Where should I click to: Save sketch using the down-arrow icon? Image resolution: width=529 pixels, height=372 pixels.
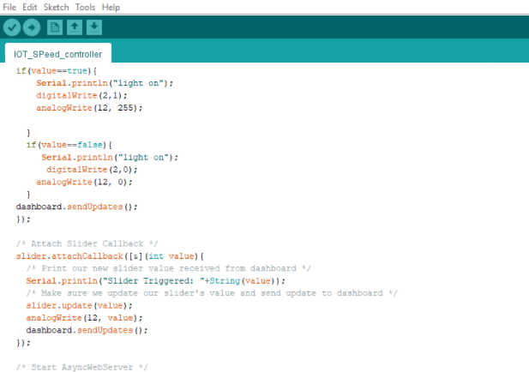(x=93, y=27)
